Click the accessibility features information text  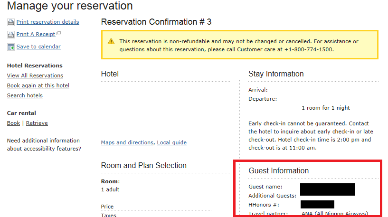coord(44,144)
